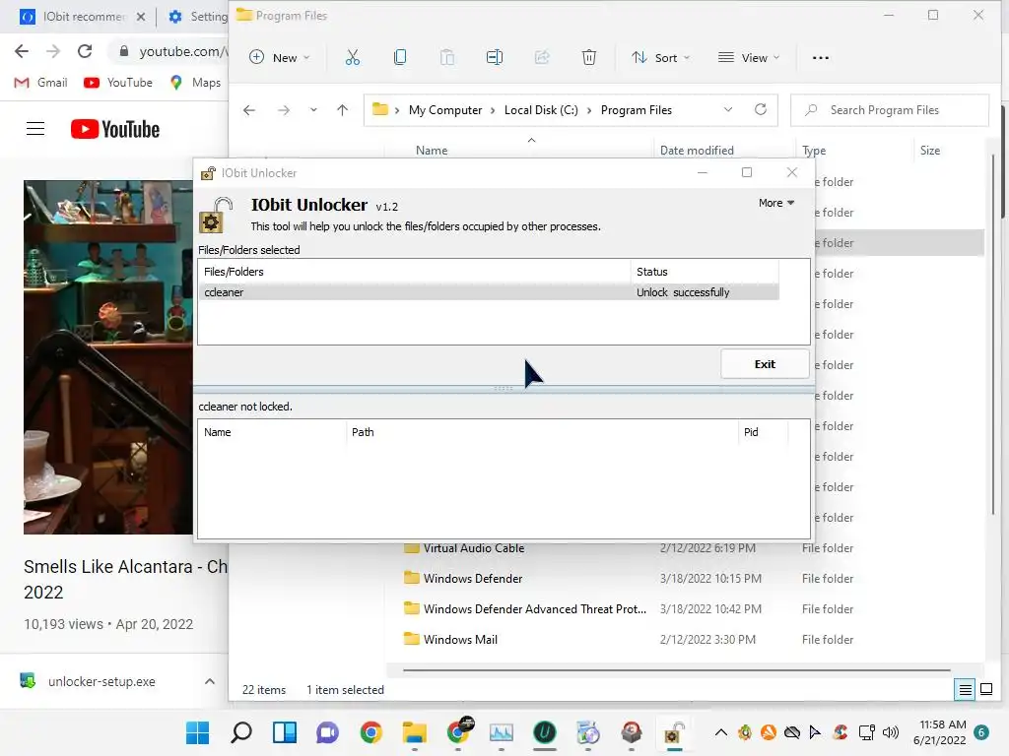Refresh the Program Files folder view

(761, 110)
